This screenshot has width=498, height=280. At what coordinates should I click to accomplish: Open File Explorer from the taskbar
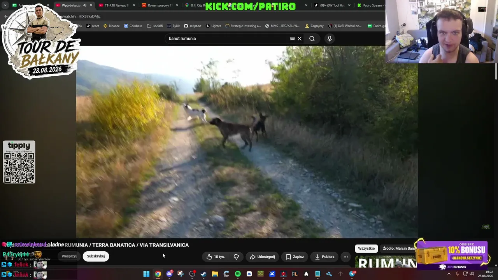[x=215, y=274]
